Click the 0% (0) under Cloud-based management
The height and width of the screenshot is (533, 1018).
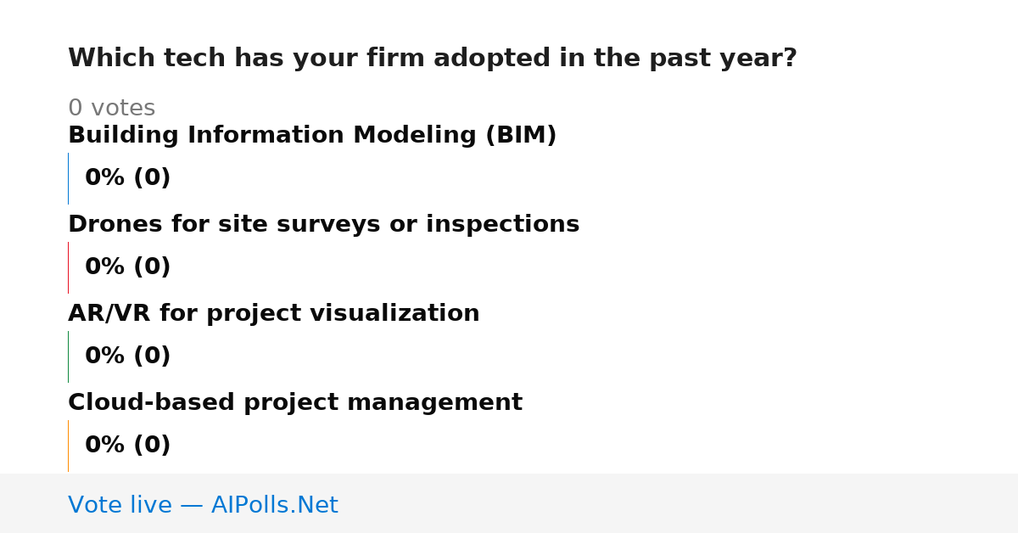[x=127, y=446]
